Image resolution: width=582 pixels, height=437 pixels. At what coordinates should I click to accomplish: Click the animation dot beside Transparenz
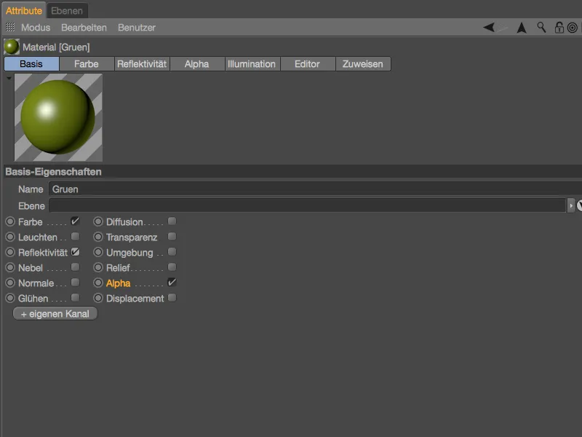(x=98, y=237)
